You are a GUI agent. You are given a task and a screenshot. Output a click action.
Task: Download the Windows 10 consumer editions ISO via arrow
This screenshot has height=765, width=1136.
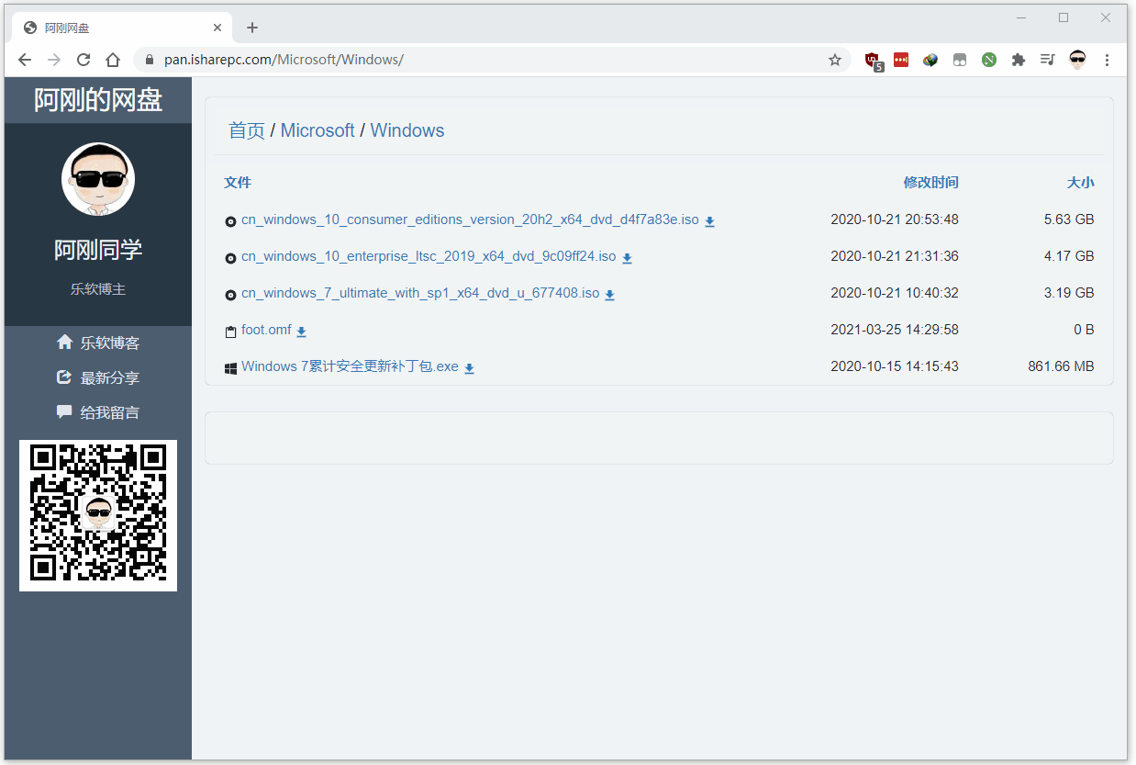pos(709,221)
